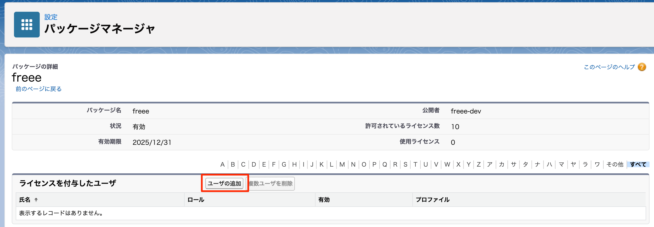This screenshot has width=654, height=227.
Task: Click the ユーザの追加 button
Action: point(224,183)
